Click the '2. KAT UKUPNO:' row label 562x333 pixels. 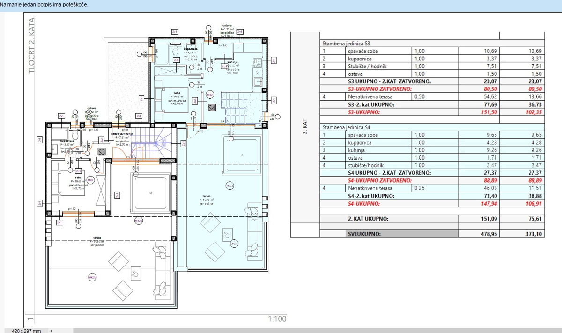[368, 219]
